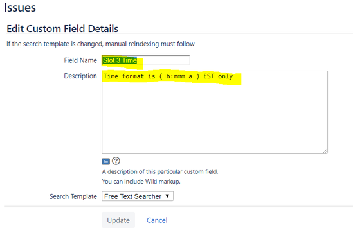Click the Wiki markup hint text
This screenshot has height=244, width=353.
(x=141, y=182)
